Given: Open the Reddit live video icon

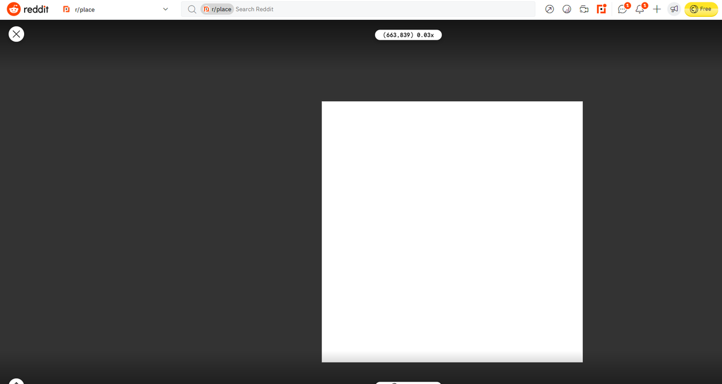Looking at the screenshot, I should 584,10.
